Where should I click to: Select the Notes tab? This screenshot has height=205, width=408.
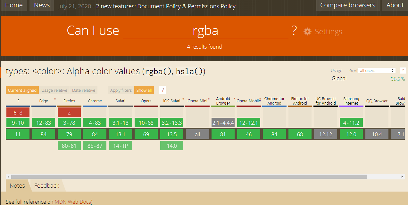tap(17, 185)
